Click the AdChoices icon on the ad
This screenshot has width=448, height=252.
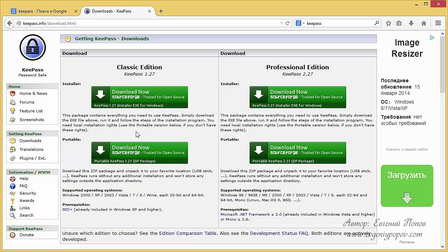click(x=432, y=37)
